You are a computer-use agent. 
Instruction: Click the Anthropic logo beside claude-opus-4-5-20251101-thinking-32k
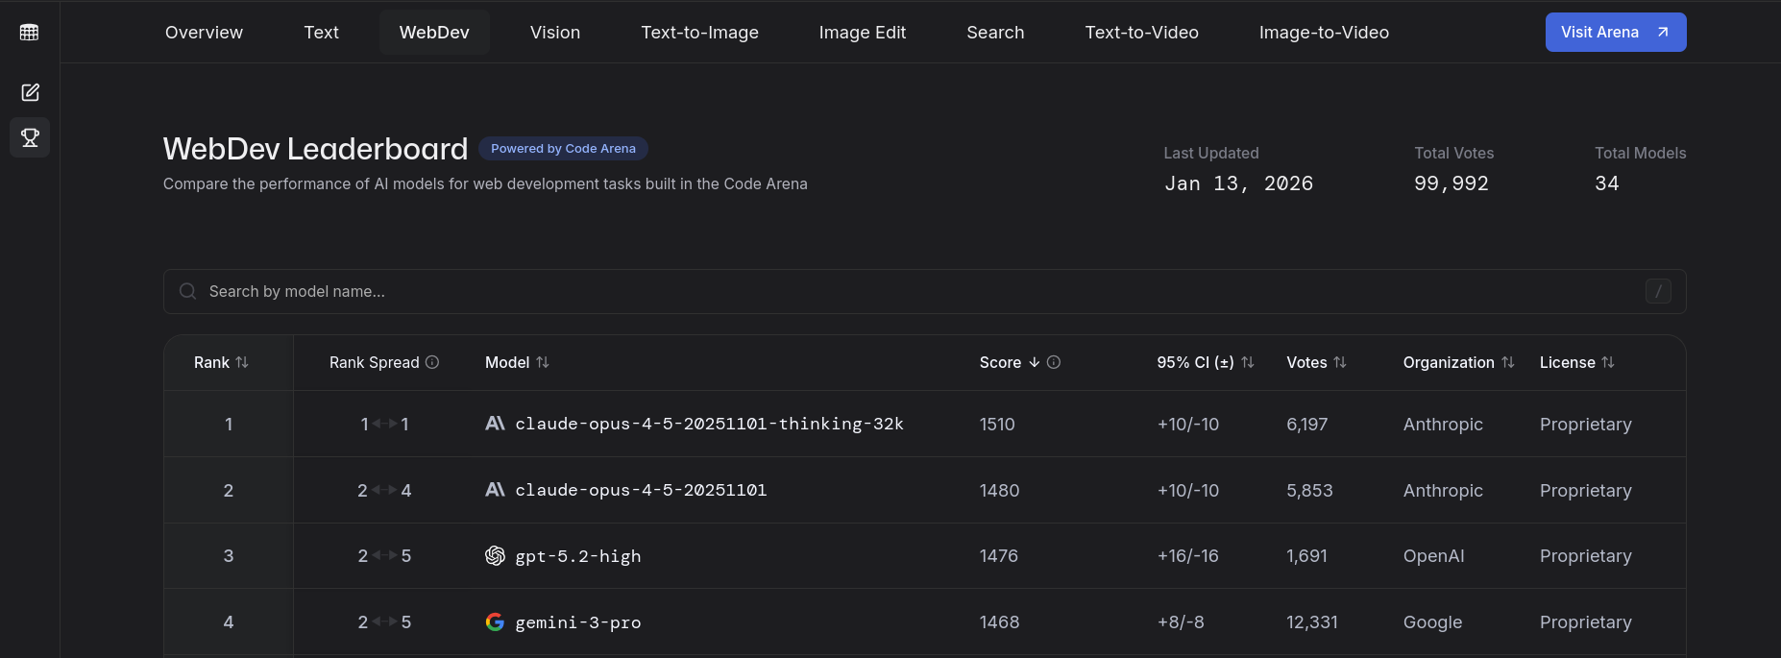[x=495, y=424]
